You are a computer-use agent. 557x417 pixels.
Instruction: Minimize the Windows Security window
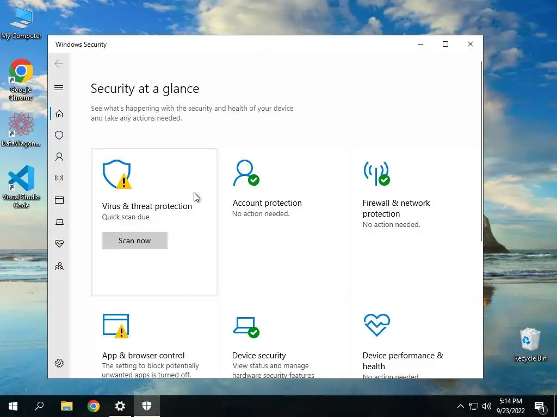(x=420, y=44)
